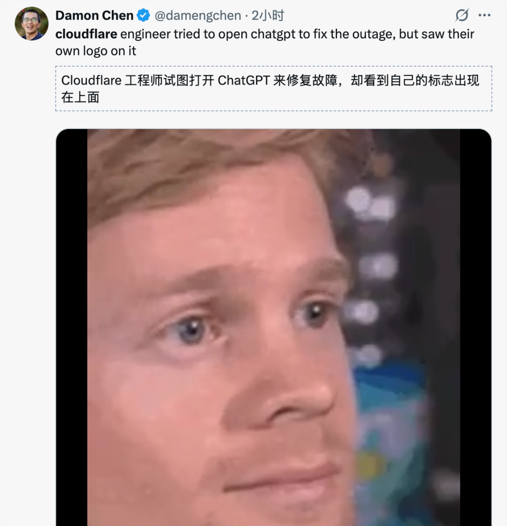This screenshot has height=526, width=507.
Task: Open the @damengchen handle link
Action: click(198, 15)
